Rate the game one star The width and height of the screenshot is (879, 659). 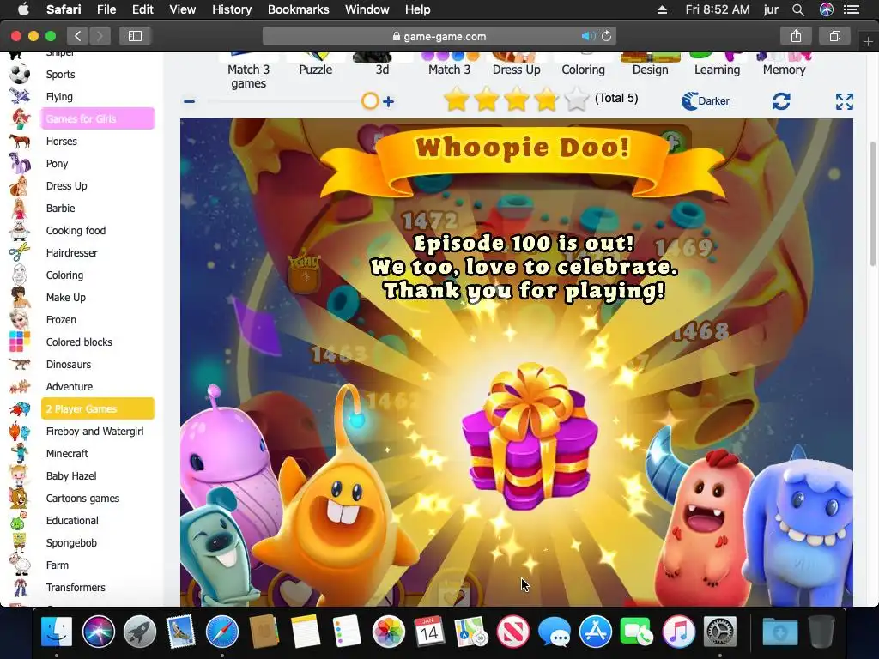[x=457, y=100]
